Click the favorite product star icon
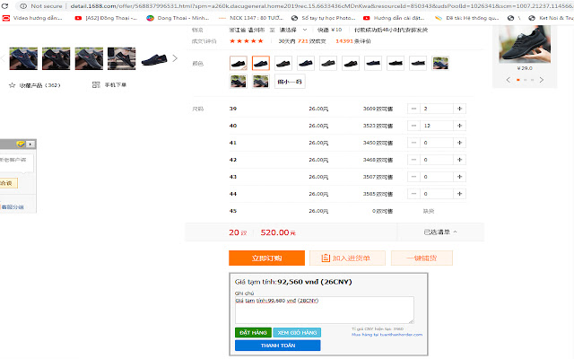This screenshot has width=574, height=359. click(x=12, y=85)
